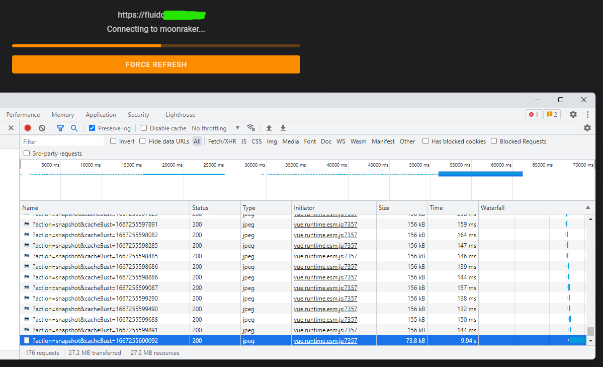Click the FORCE REFRESH button

156,64
